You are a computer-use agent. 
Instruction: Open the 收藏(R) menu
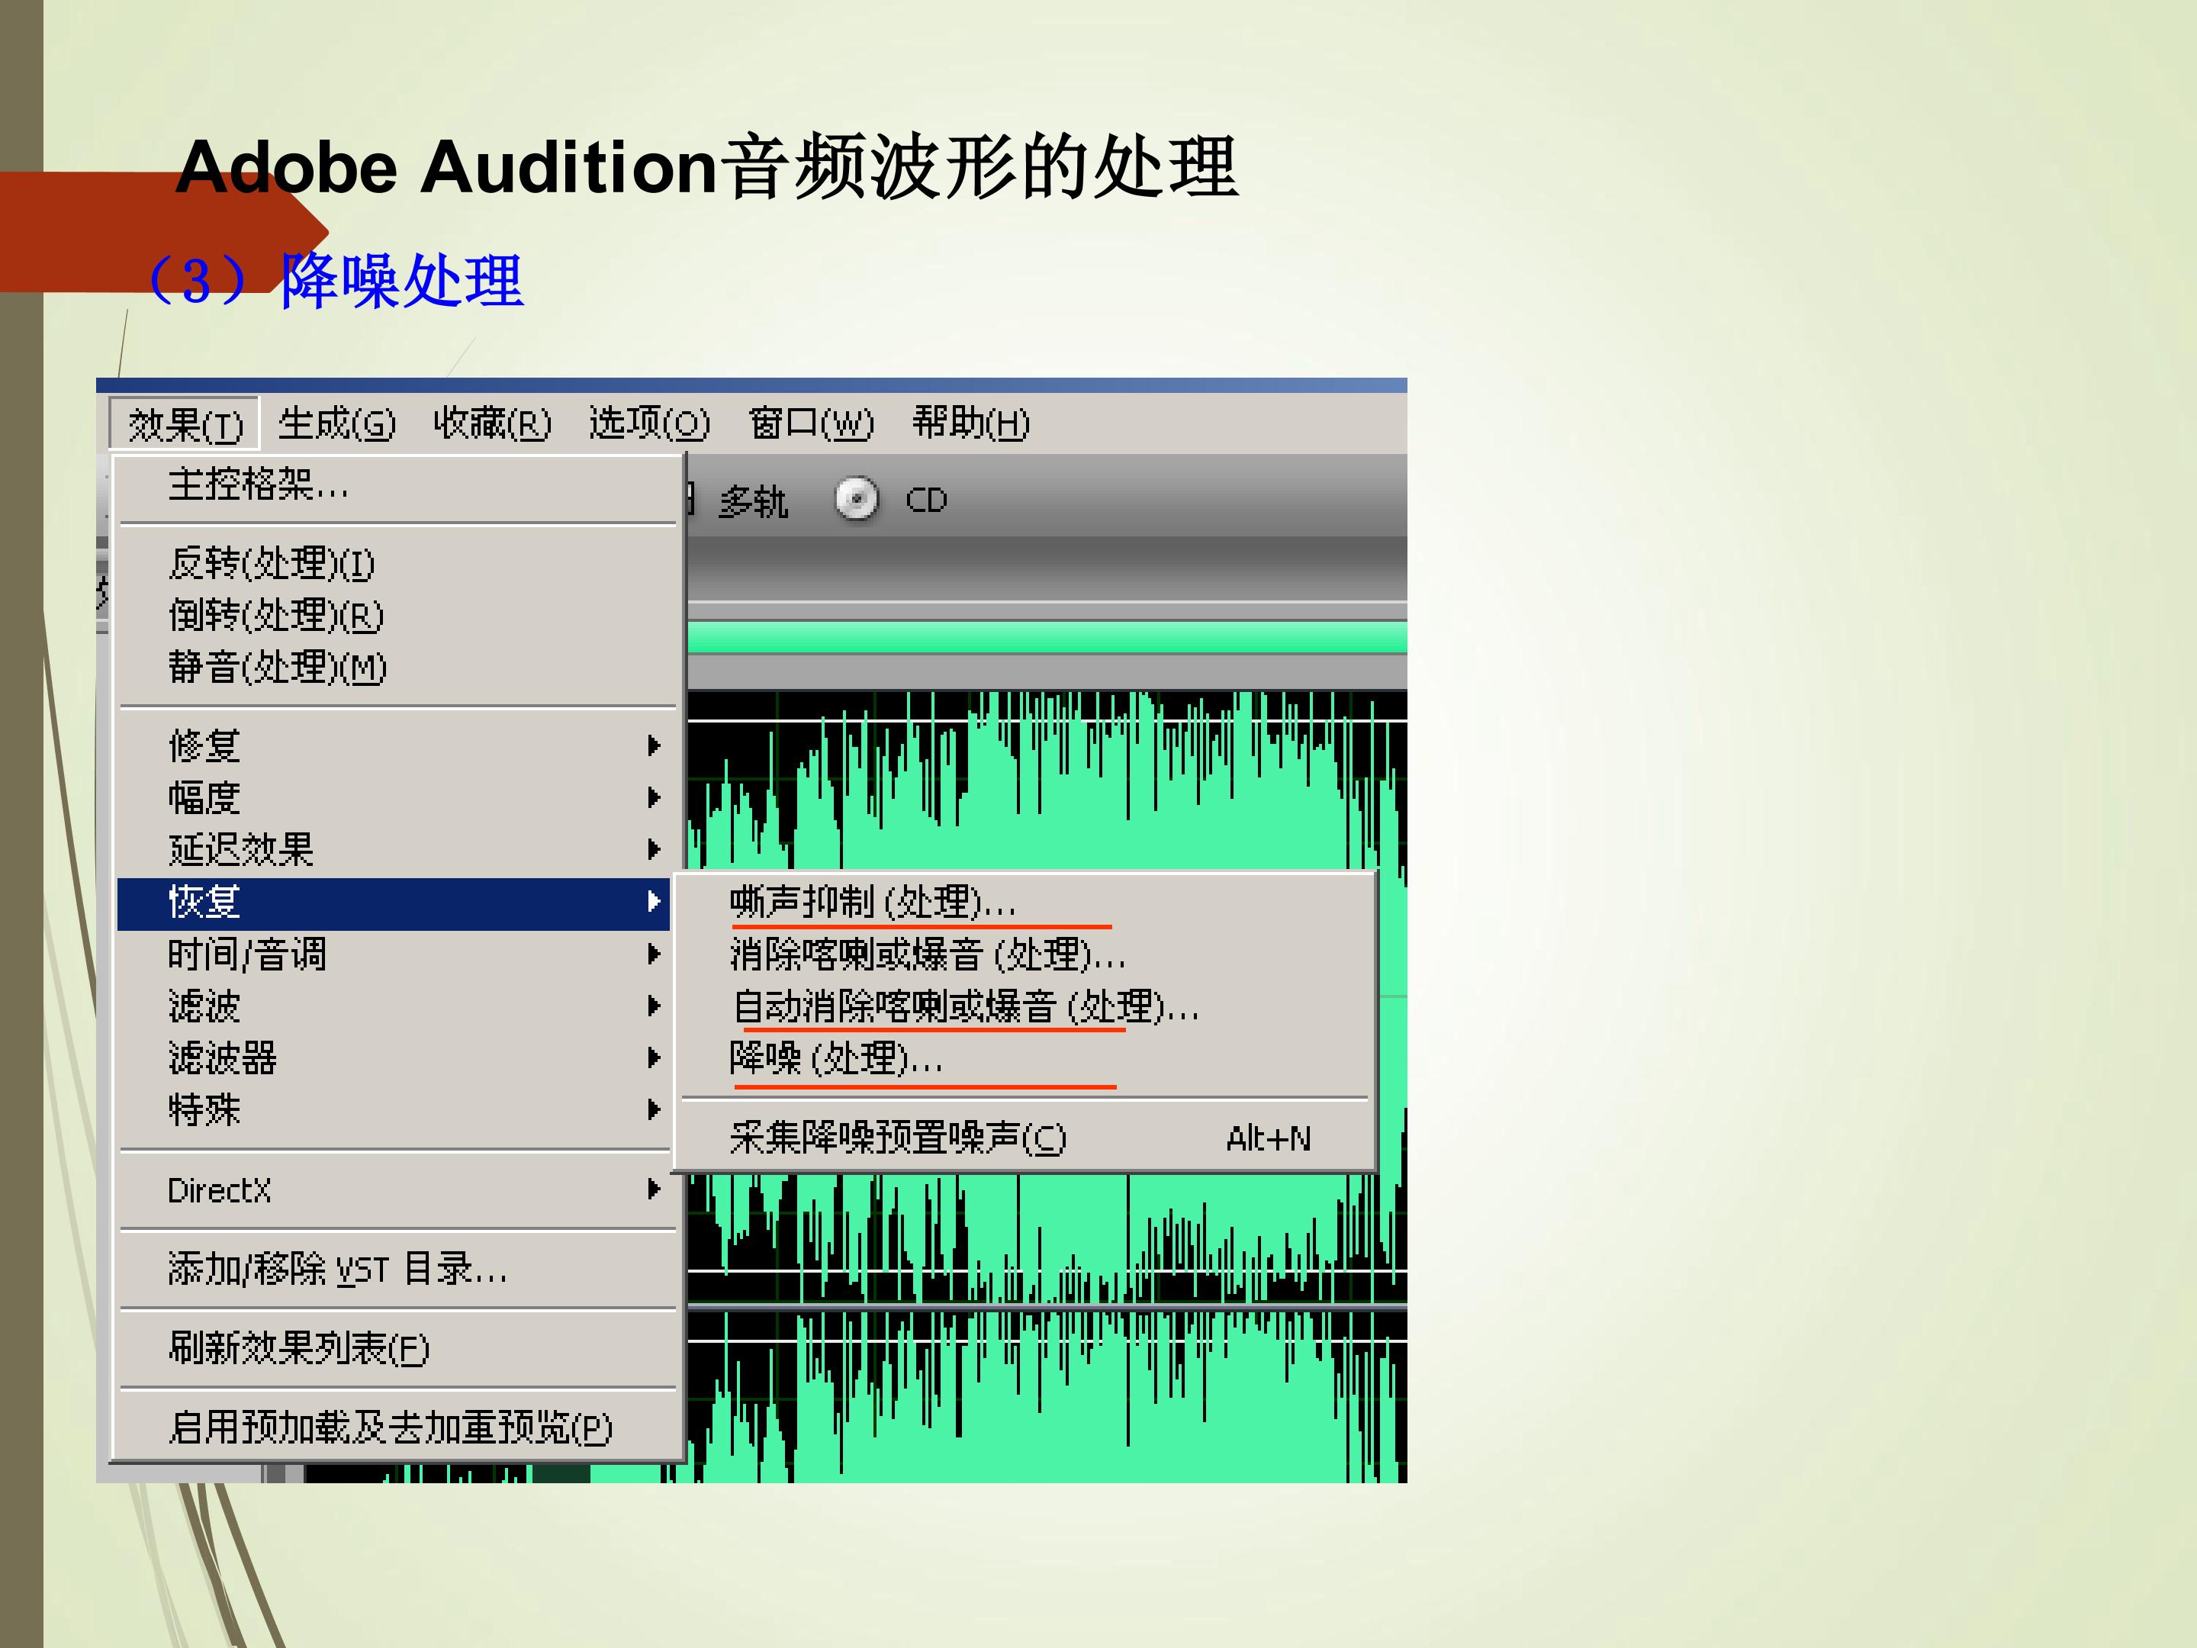(491, 423)
